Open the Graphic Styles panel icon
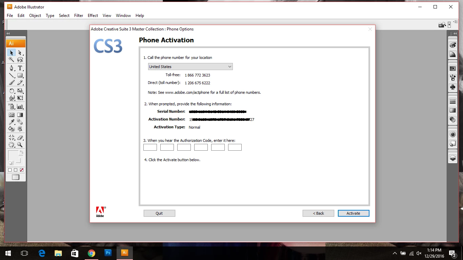Viewport: 463px width, 260px height. pos(452,144)
